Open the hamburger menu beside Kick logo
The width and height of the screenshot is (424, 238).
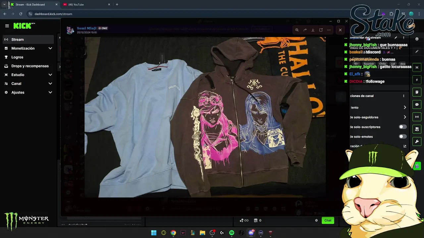coord(7,26)
